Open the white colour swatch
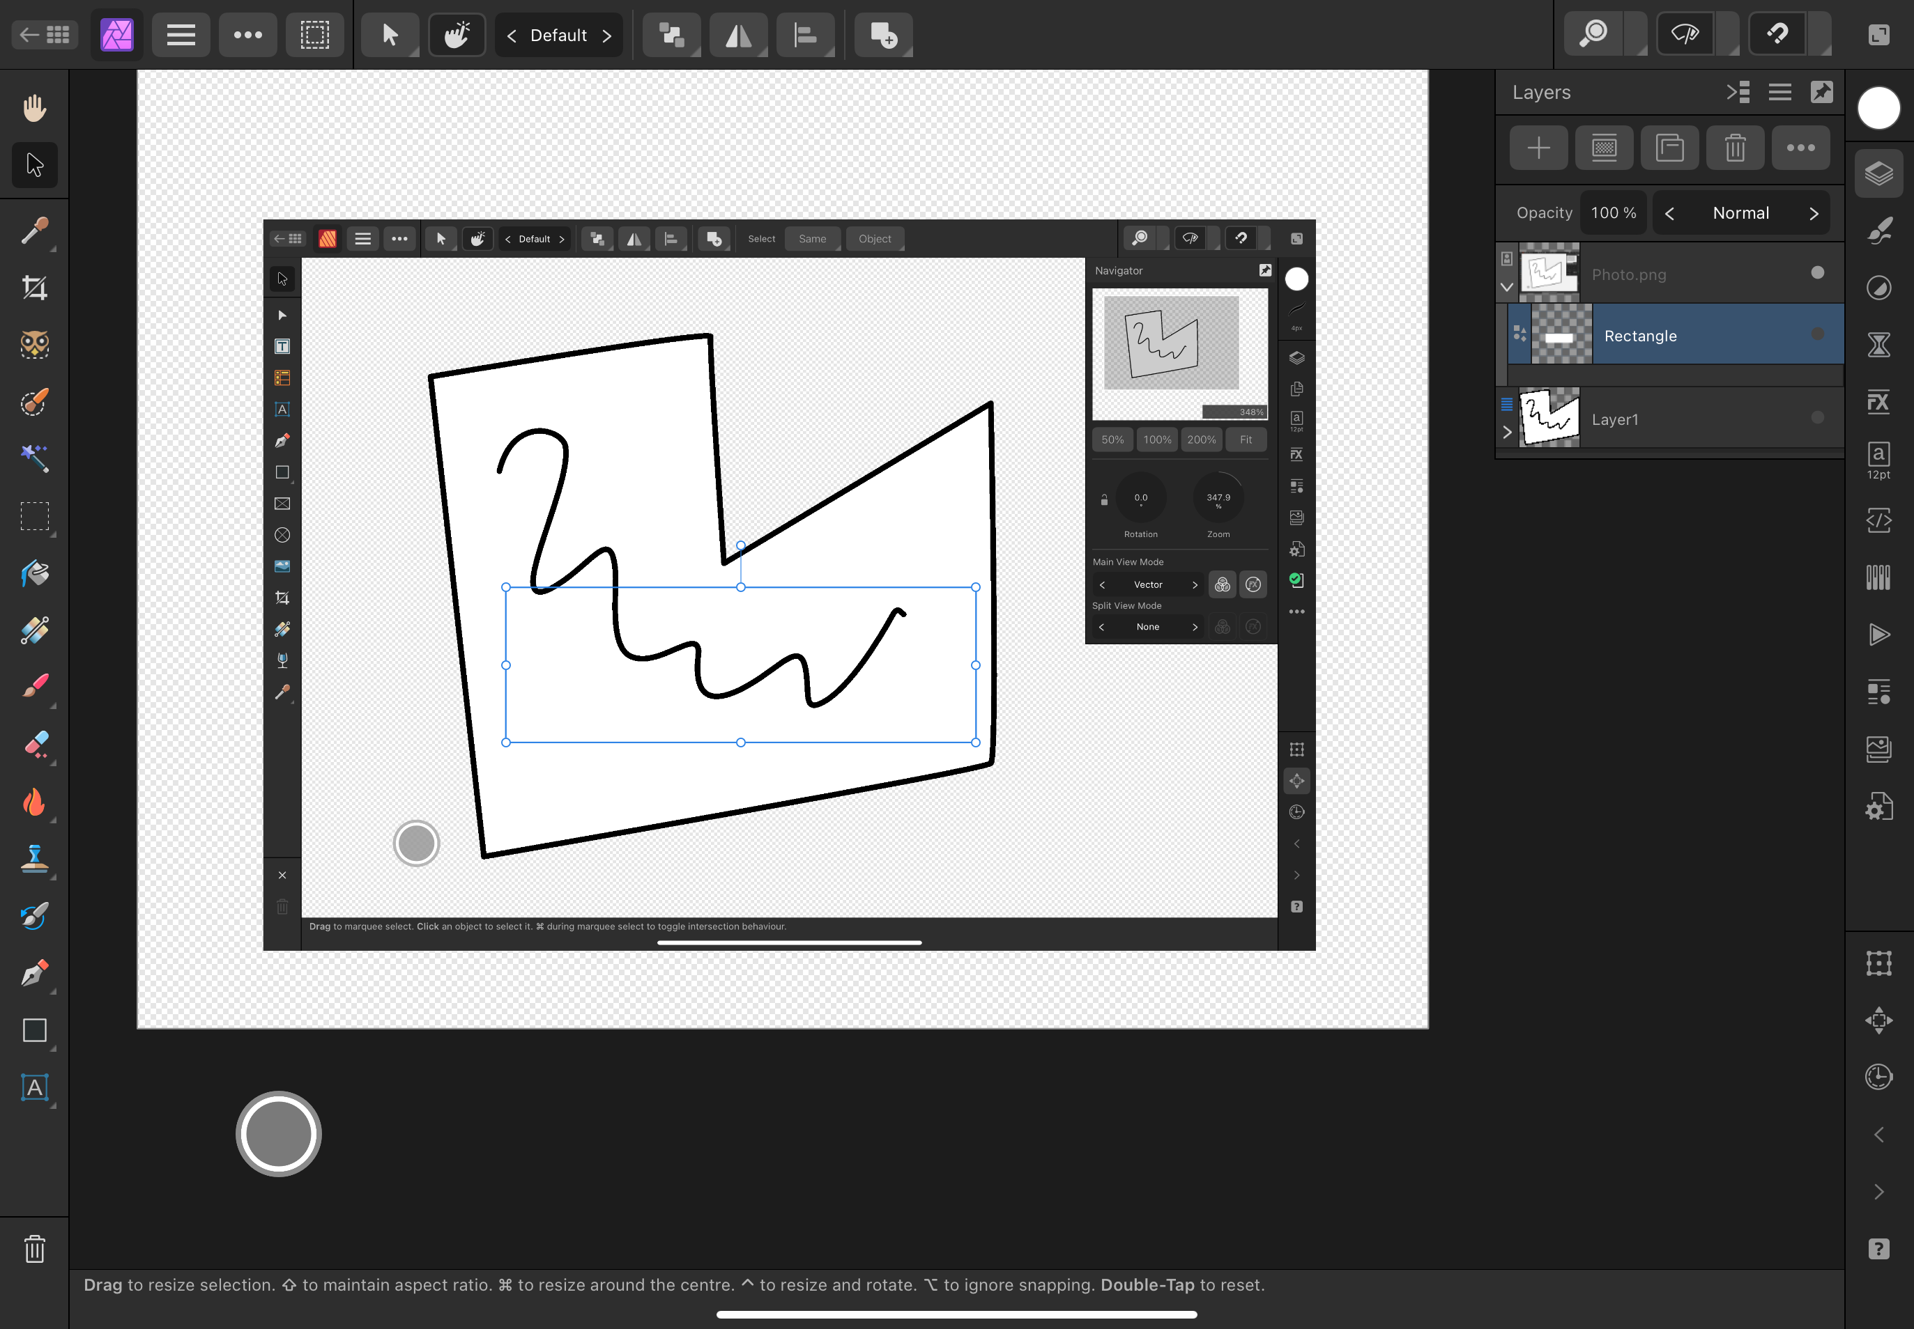Image resolution: width=1914 pixels, height=1329 pixels. click(1878, 108)
